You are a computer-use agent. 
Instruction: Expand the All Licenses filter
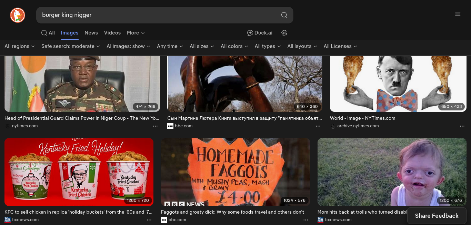(340, 46)
